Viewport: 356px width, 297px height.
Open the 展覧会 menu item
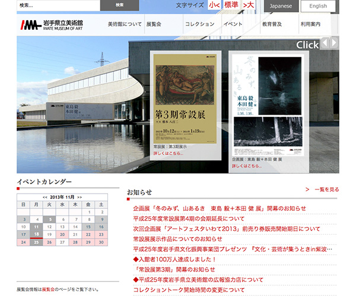(x=154, y=24)
